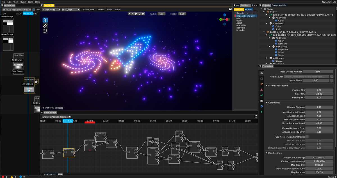Image resolution: width=337 pixels, height=178 pixels.
Task: Toggle the Time checkbox in the Animation panel
Action: (34, 10)
